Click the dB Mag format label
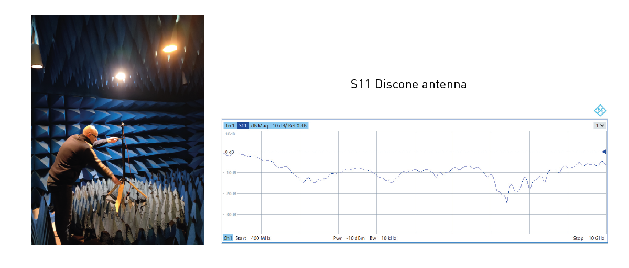The image size is (629, 268). (x=259, y=126)
